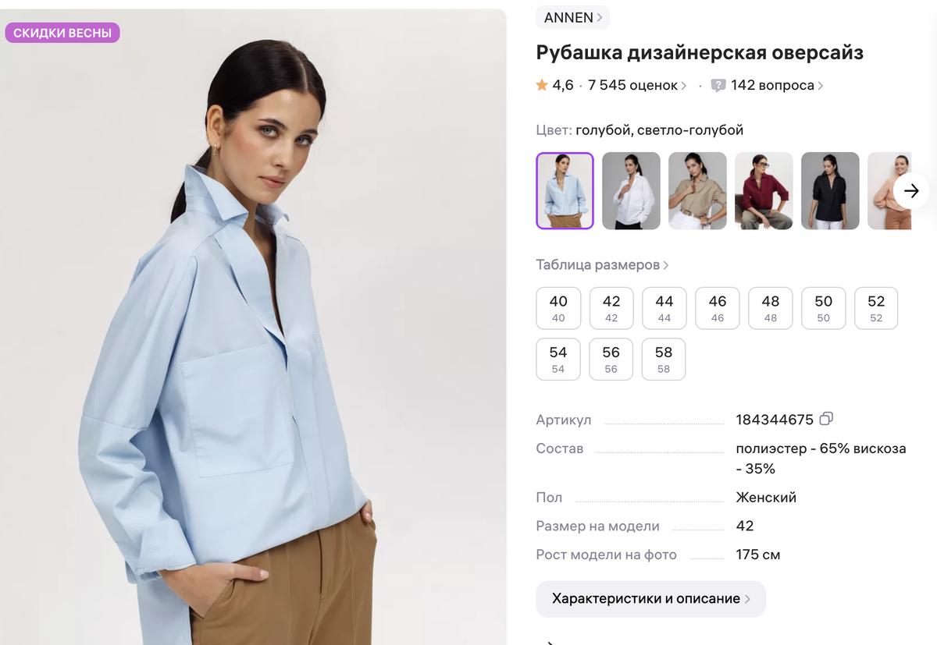Choose the black shirt color variant

click(831, 191)
